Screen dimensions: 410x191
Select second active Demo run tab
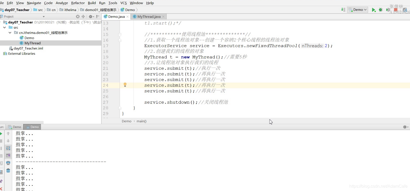point(32,127)
